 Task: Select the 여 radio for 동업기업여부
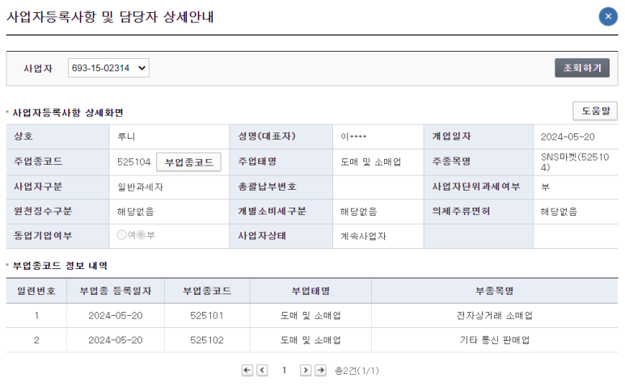(121, 235)
